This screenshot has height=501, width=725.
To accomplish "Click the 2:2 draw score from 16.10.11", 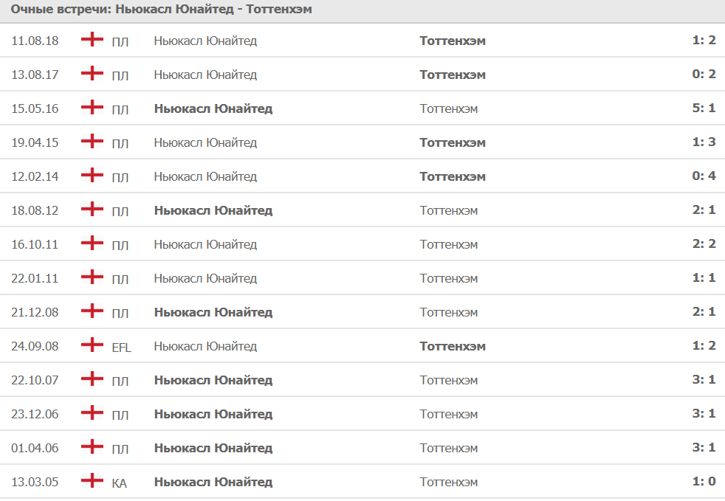I will 704,244.
